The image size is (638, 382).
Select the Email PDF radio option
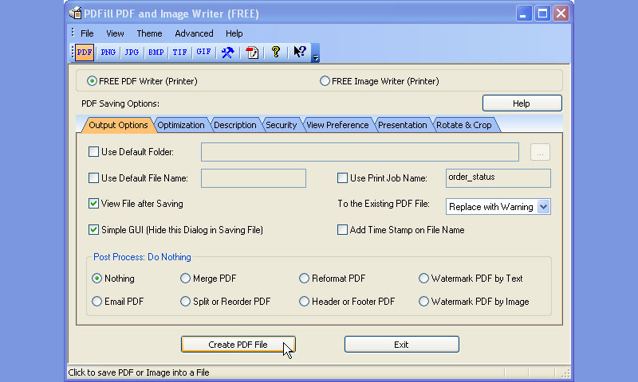pyautogui.click(x=96, y=302)
